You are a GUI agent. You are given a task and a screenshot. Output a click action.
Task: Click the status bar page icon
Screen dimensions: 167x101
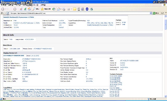(x=1, y=99)
